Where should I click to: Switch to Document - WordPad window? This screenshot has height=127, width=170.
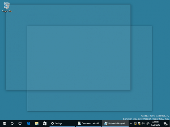89,124
